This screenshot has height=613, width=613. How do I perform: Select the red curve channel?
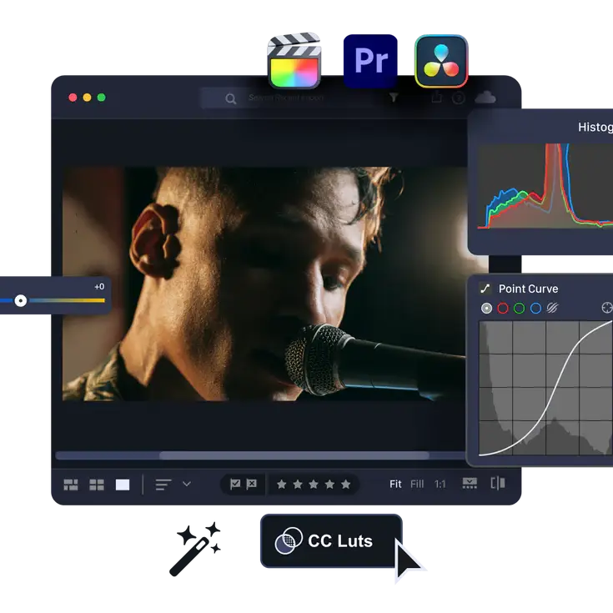[x=503, y=309]
